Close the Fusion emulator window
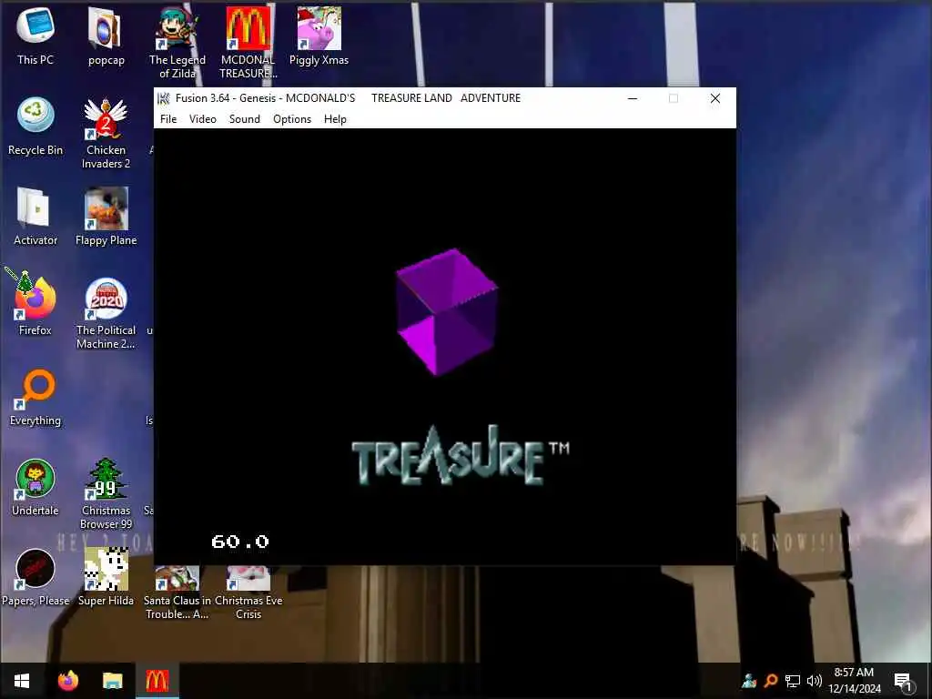This screenshot has width=932, height=699. pos(715,98)
